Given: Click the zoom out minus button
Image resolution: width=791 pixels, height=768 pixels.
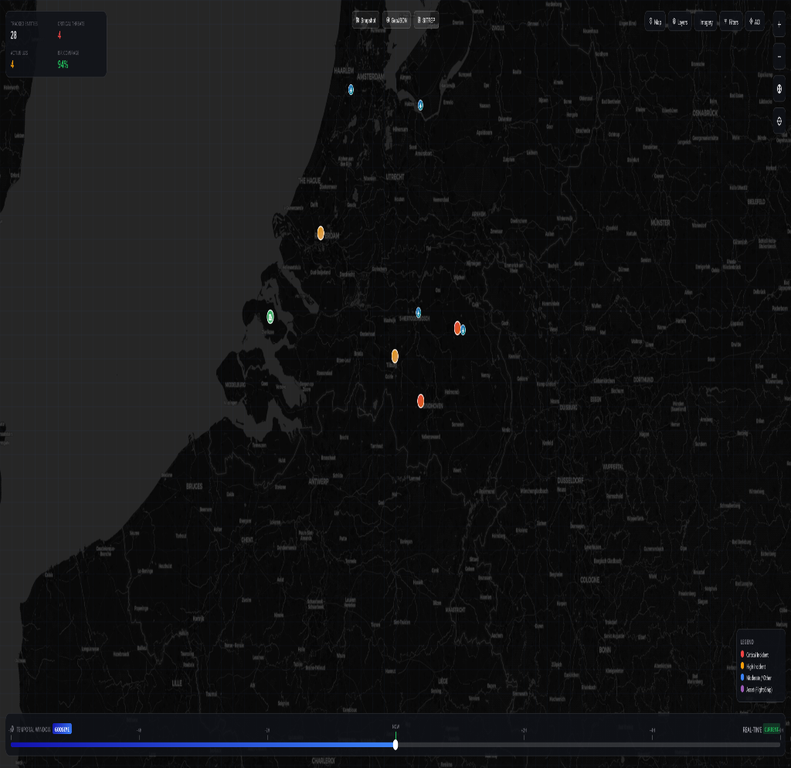Looking at the screenshot, I should (x=779, y=56).
